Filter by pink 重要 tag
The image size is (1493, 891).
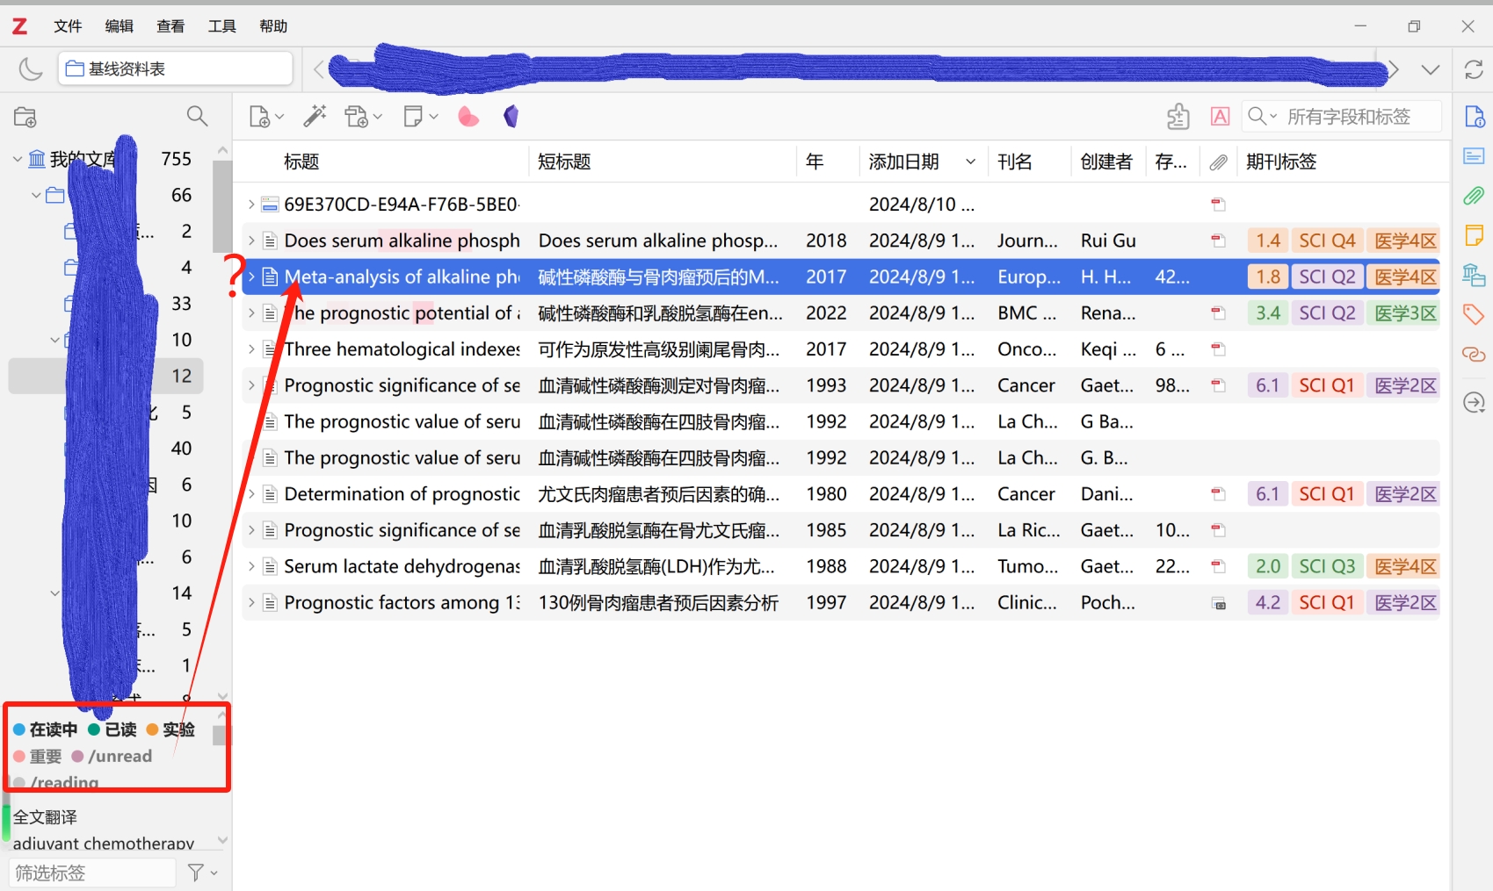pos(38,756)
